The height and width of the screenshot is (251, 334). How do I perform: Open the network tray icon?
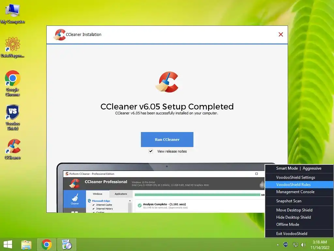[295, 244]
